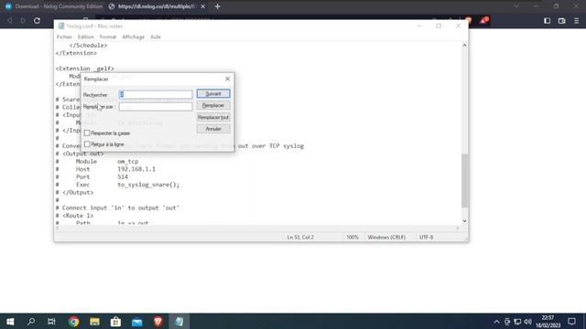Image resolution: width=586 pixels, height=329 pixels.
Task: Click the "om_tcp" module value
Action: [x=128, y=161]
